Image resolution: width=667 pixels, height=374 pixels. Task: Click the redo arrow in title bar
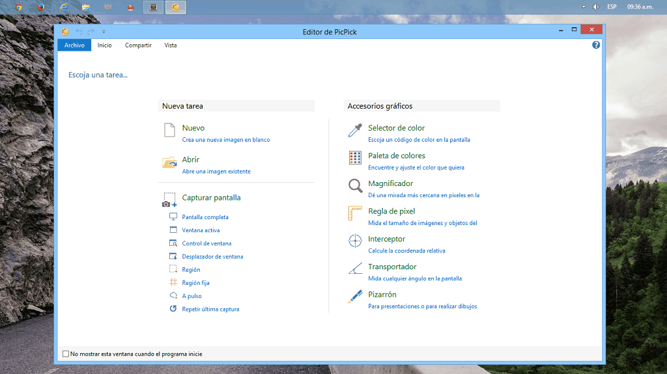91,31
